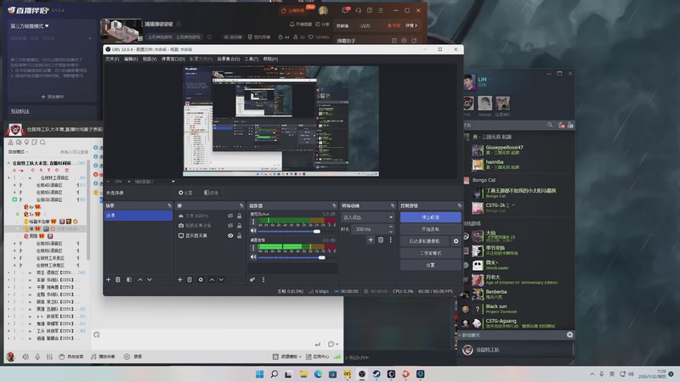The image size is (680, 382).
Task: Add a new scene in OBS Scenes panel
Action: pyautogui.click(x=109, y=280)
